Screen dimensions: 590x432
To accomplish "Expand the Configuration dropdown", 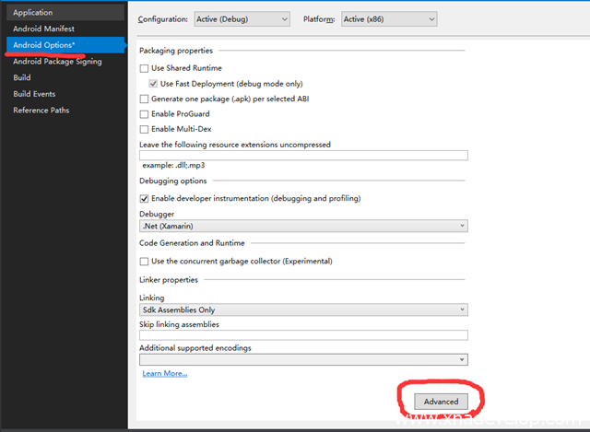I will [x=241, y=19].
